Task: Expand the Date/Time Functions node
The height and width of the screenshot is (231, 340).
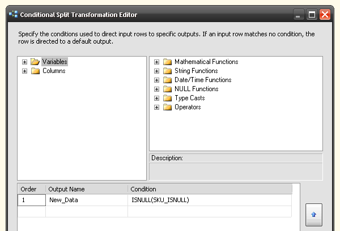Action: pos(156,80)
